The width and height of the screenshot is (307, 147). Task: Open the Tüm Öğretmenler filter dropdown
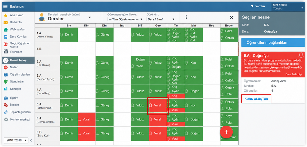click(x=125, y=19)
